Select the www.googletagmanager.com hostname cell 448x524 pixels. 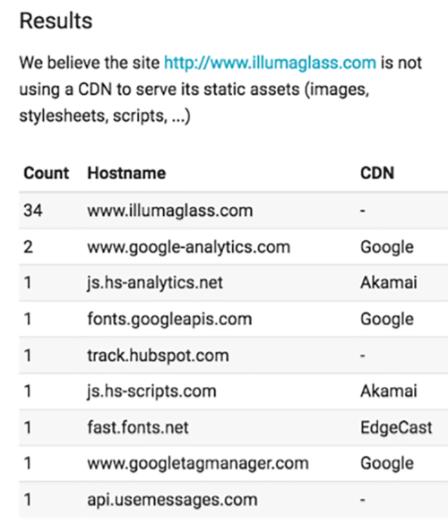click(x=198, y=463)
